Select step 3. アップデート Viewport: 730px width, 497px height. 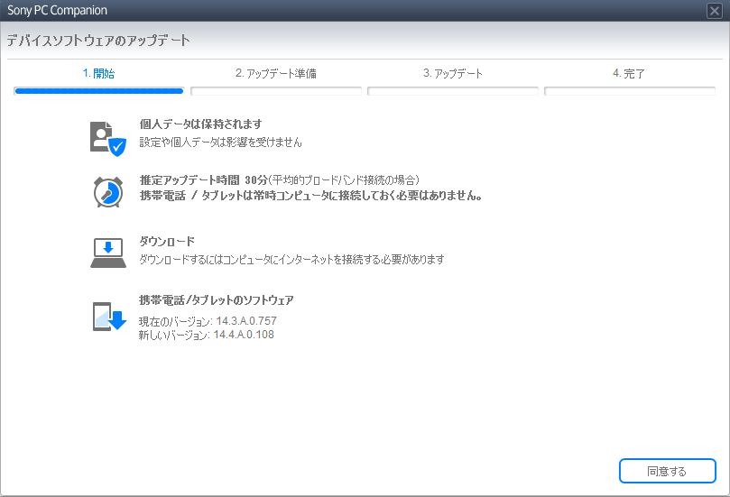(452, 74)
